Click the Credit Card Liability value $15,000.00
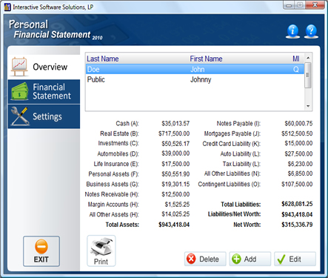 coord(298,144)
